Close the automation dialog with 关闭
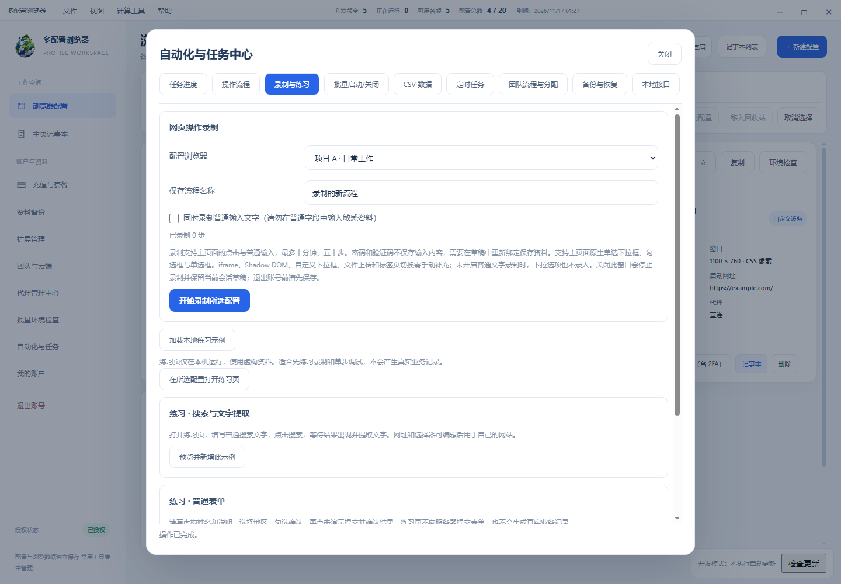The width and height of the screenshot is (841, 584). tap(665, 54)
